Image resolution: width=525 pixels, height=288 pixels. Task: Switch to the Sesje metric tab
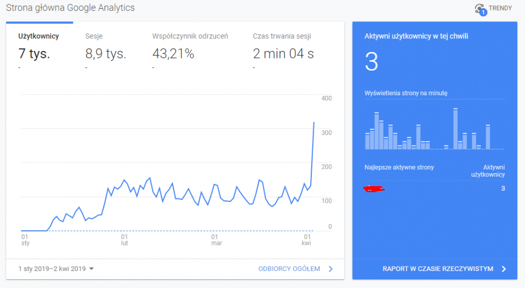pyautogui.click(x=94, y=37)
